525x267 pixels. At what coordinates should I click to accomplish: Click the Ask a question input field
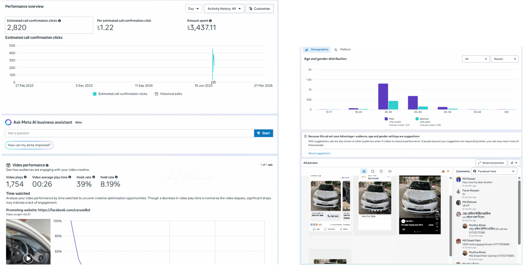(129, 133)
